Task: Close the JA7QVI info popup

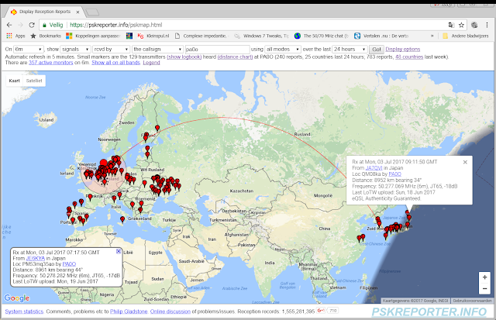Action: (465, 162)
